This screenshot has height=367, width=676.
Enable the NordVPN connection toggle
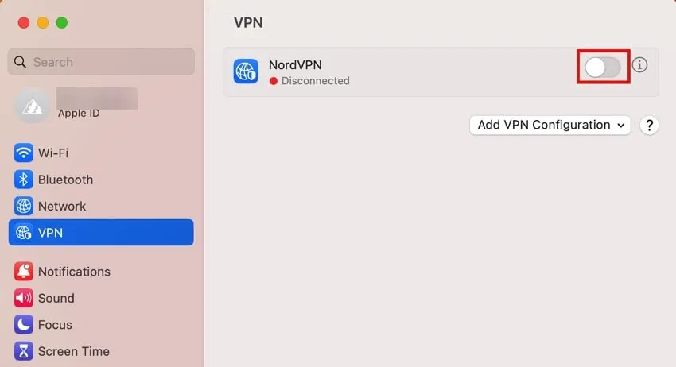[603, 68]
